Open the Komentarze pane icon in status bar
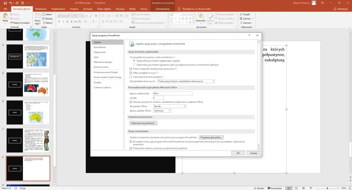Screen dimensions: 352x190 [x=275, y=188]
